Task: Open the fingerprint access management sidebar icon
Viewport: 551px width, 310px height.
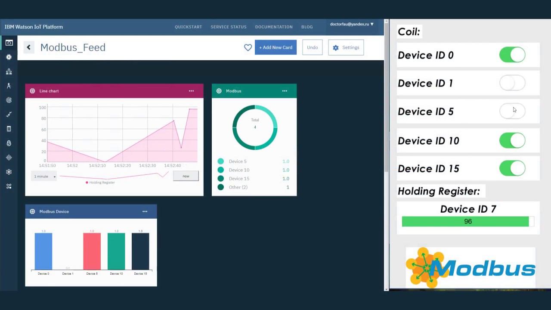Action: pyautogui.click(x=9, y=100)
